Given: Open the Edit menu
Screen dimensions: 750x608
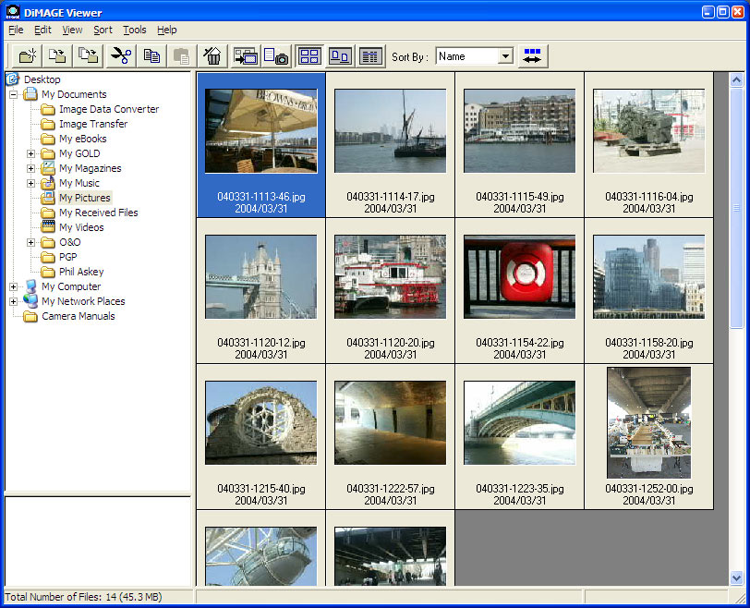Looking at the screenshot, I should pos(42,30).
